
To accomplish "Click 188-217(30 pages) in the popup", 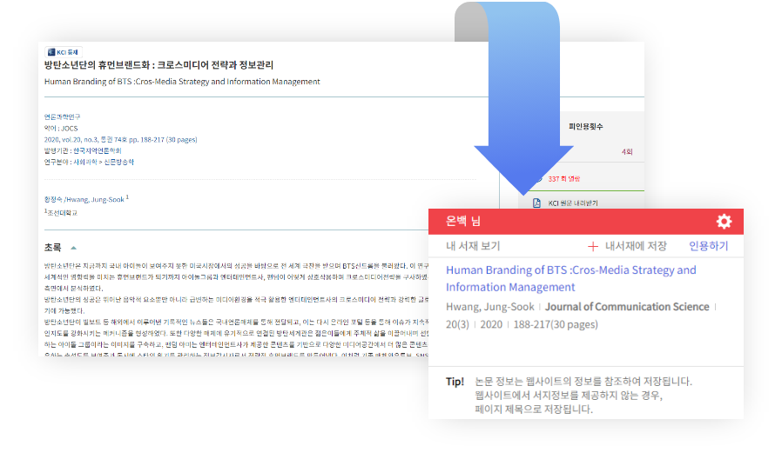I will 555,324.
